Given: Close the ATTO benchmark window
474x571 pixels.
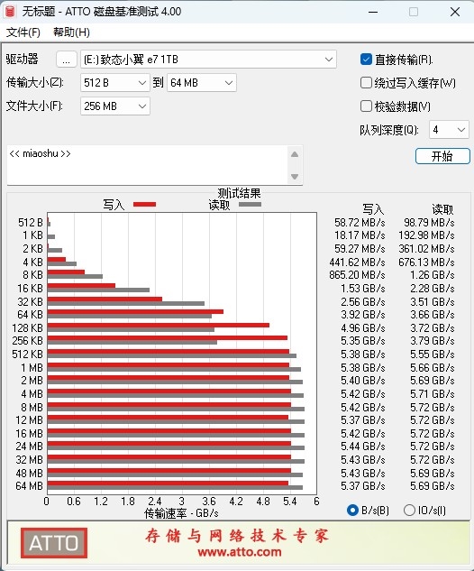Looking at the screenshot, I should point(455,12).
